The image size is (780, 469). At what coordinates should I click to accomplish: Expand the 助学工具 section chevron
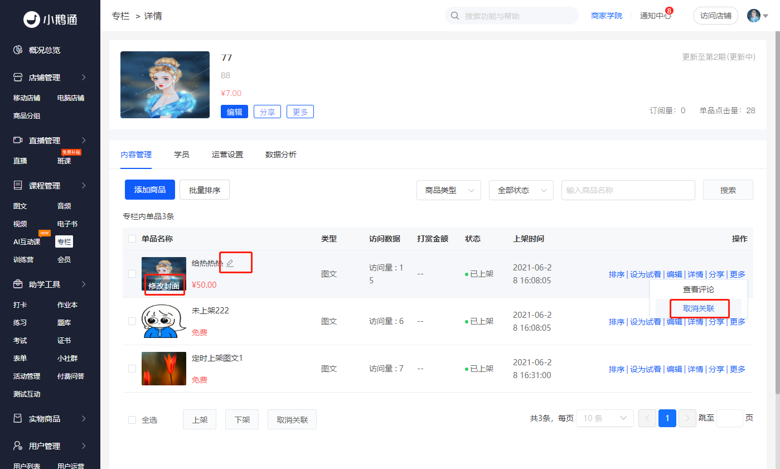pyautogui.click(x=84, y=284)
